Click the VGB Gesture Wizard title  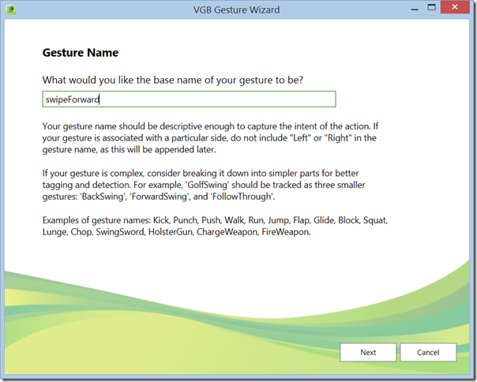pyautogui.click(x=236, y=9)
